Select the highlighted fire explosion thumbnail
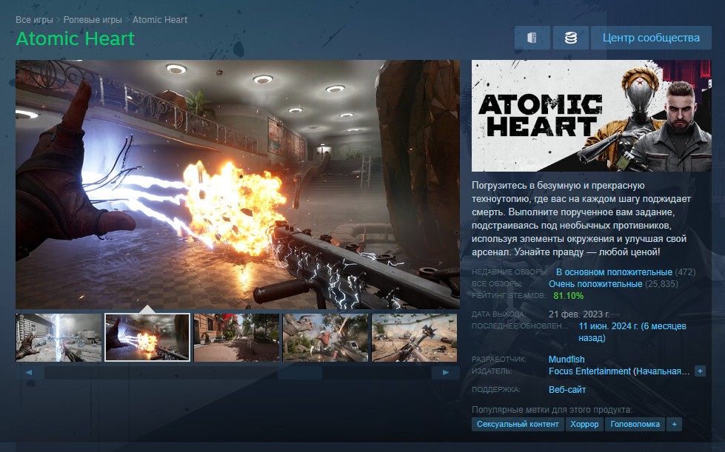The width and height of the screenshot is (725, 452). [x=147, y=337]
